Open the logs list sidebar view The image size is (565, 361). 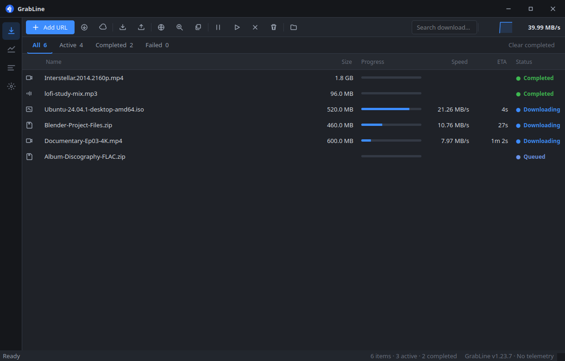pyautogui.click(x=11, y=68)
